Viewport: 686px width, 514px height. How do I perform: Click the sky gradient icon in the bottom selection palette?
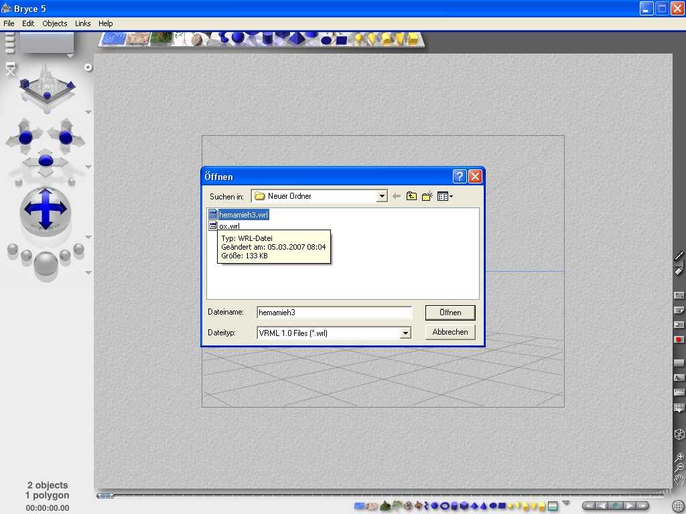(x=553, y=506)
